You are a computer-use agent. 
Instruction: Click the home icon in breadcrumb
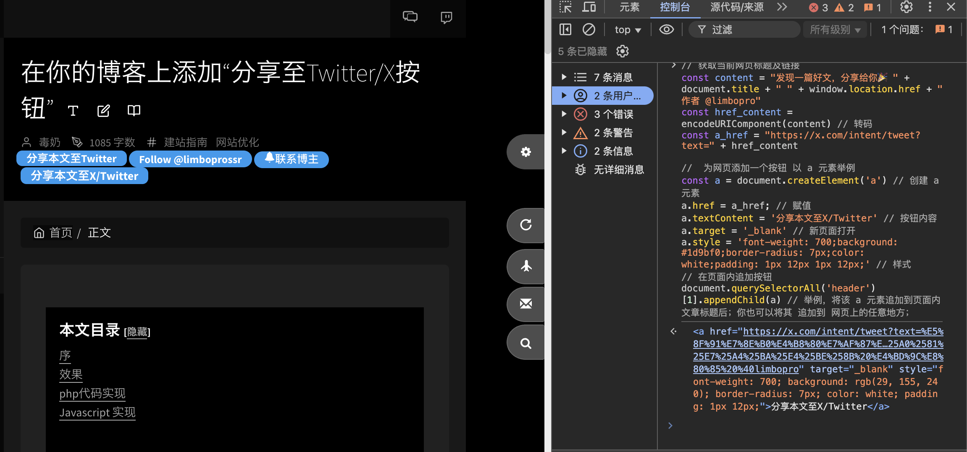39,233
